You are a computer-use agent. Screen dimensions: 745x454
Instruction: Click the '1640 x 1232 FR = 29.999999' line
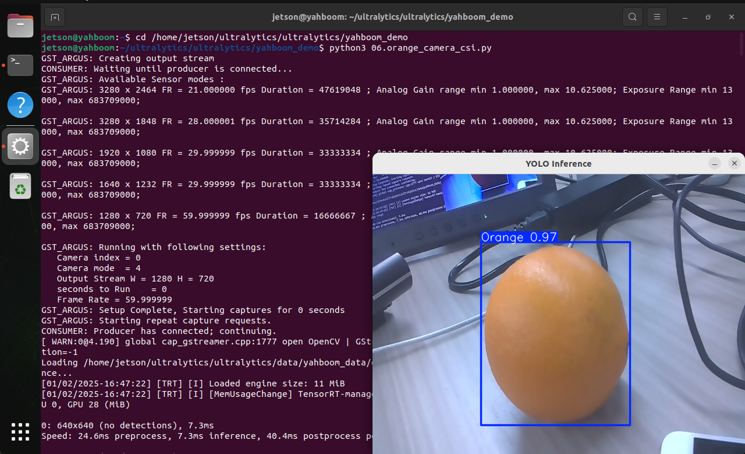(207, 189)
